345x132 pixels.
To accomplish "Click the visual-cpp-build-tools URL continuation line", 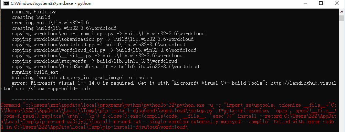I will tap(46, 88).
